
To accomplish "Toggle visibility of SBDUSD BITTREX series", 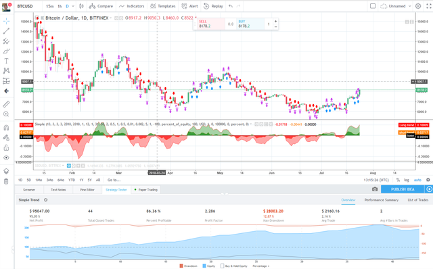I will tap(69, 166).
